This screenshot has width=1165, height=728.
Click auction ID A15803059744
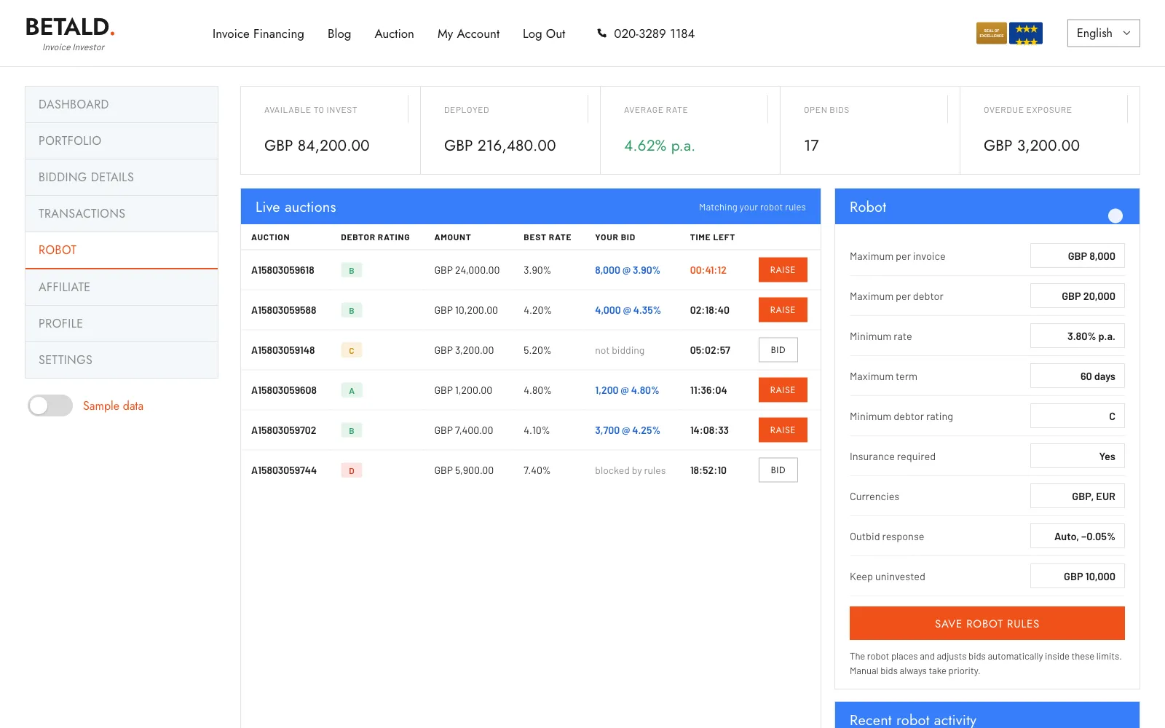click(x=284, y=470)
